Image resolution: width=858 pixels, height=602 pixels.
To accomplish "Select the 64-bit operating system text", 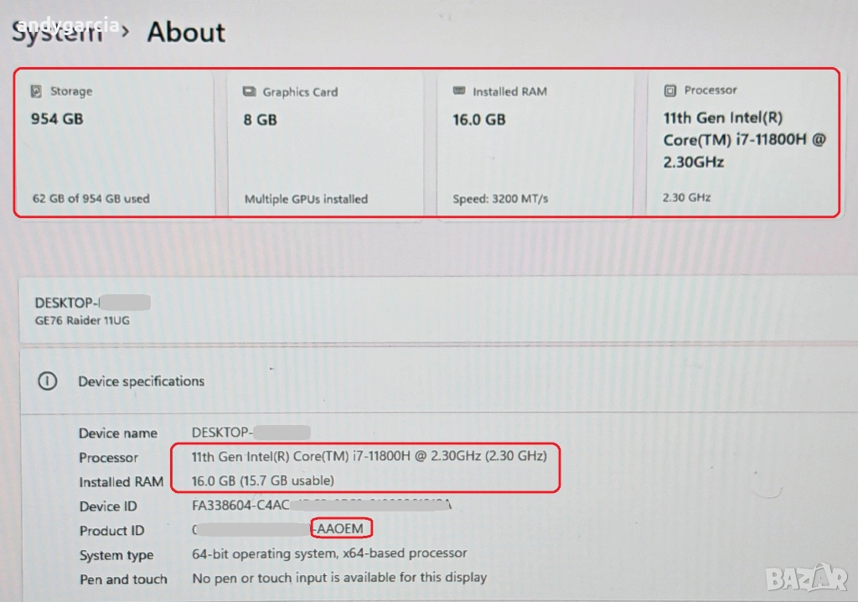I will [x=329, y=553].
